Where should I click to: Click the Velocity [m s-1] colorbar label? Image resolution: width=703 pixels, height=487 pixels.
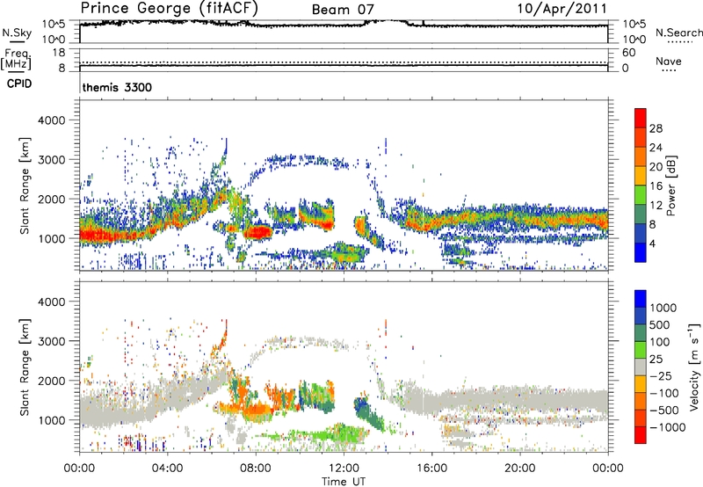click(x=694, y=367)
